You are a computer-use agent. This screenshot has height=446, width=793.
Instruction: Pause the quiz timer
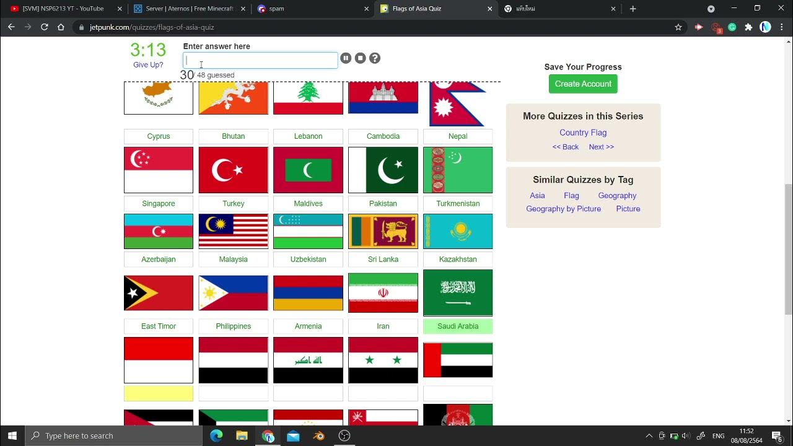[x=346, y=58]
